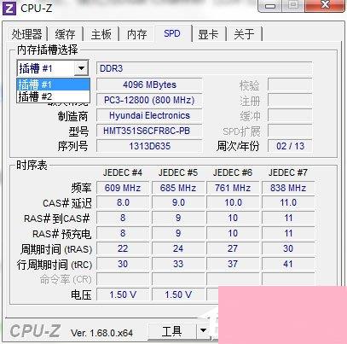347x344 pixels.
Task: Switch to the 缓存 tab
Action: [x=65, y=34]
